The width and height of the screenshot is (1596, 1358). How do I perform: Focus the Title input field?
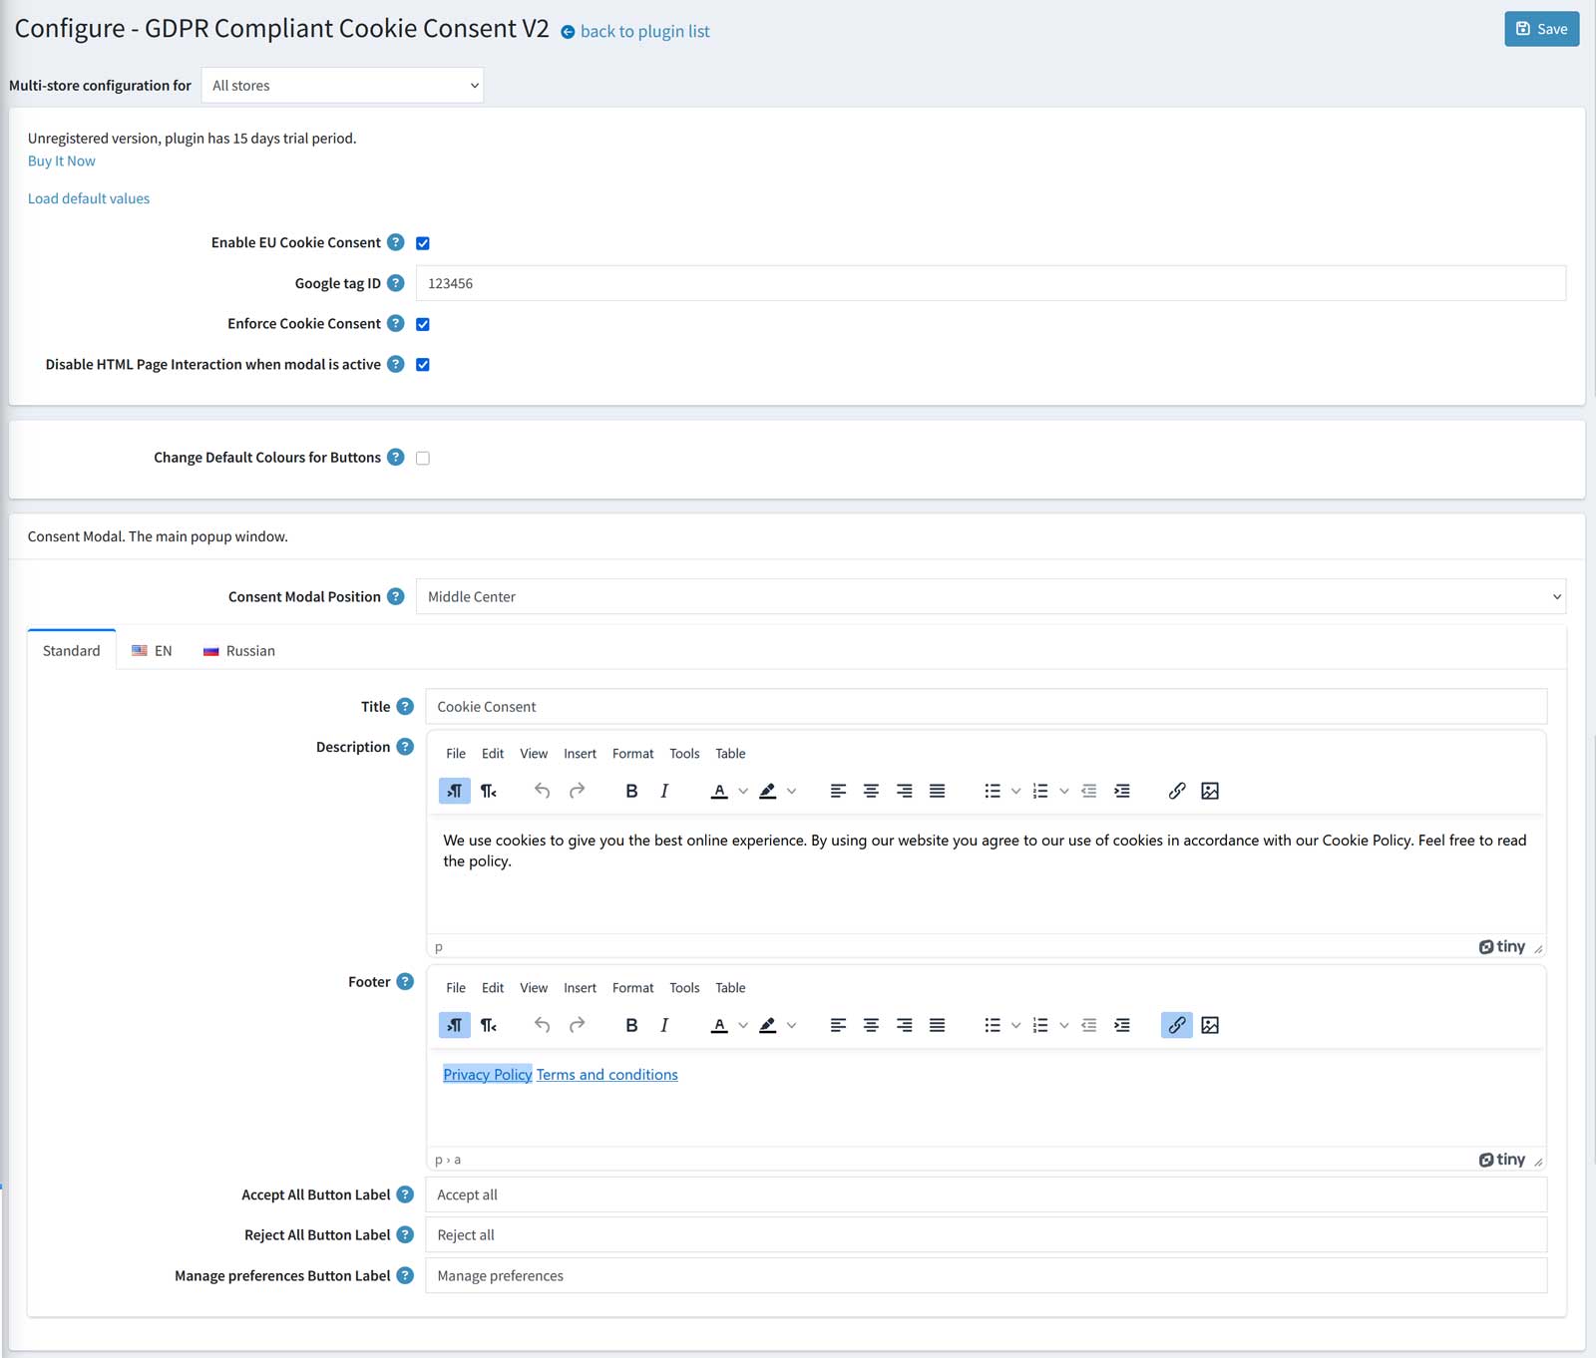(987, 706)
